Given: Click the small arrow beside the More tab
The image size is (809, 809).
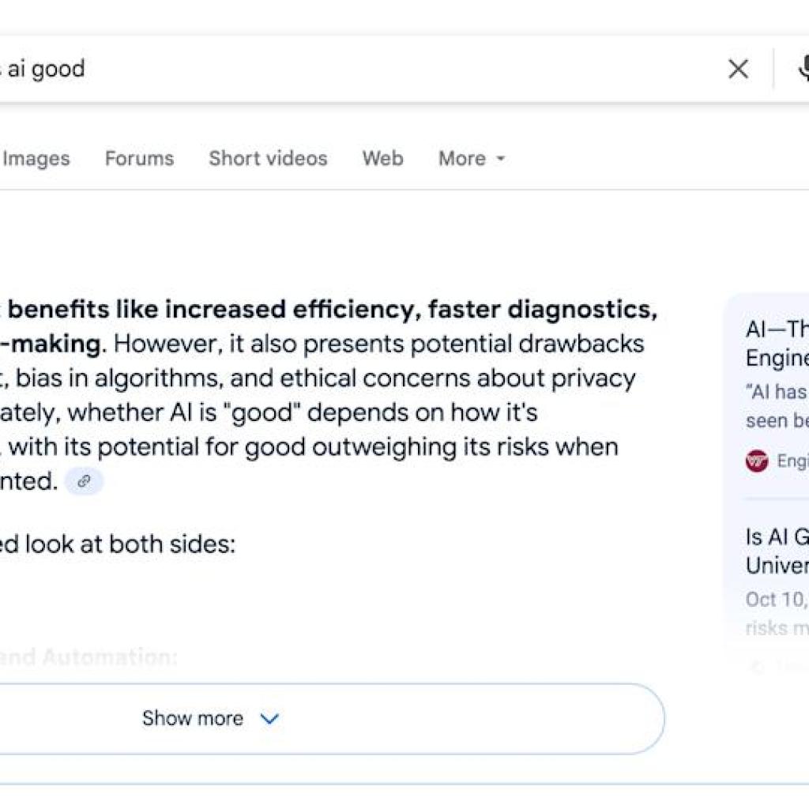Looking at the screenshot, I should (501, 159).
